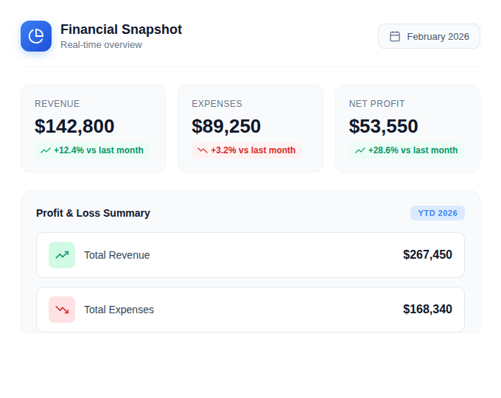This screenshot has height=398, width=501.
Task: Click red trend-down icon under Expenses
Action: 203,150
